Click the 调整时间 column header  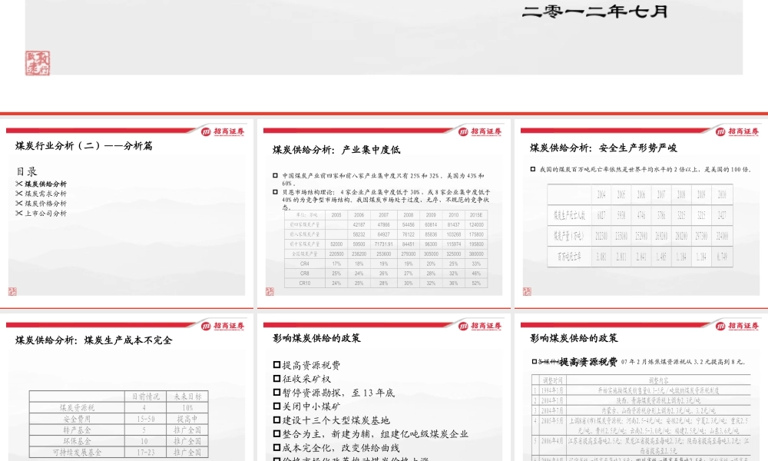[552, 380]
